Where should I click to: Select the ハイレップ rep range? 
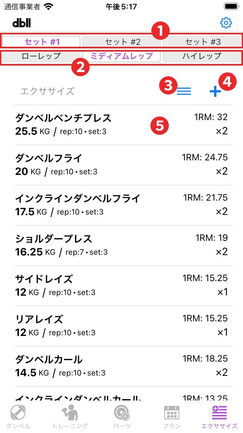(202, 56)
